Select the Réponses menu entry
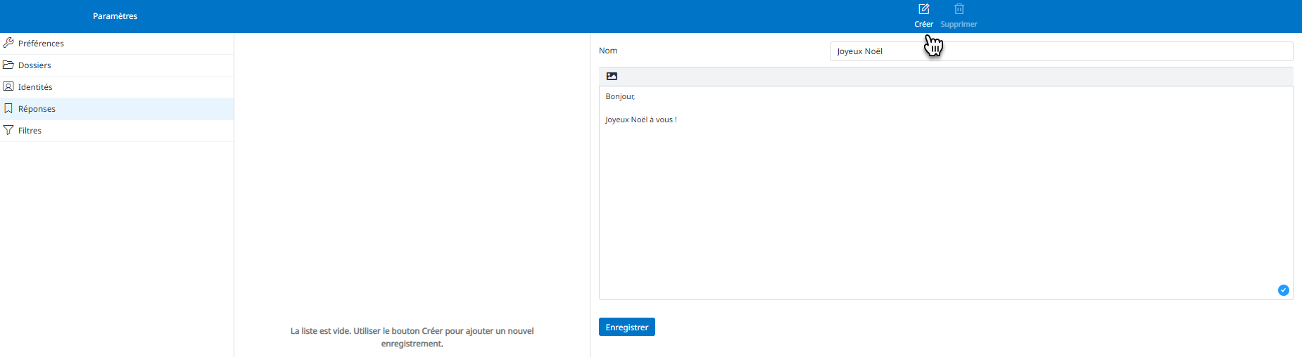Viewport: 1302px width, 357px height. click(x=117, y=109)
